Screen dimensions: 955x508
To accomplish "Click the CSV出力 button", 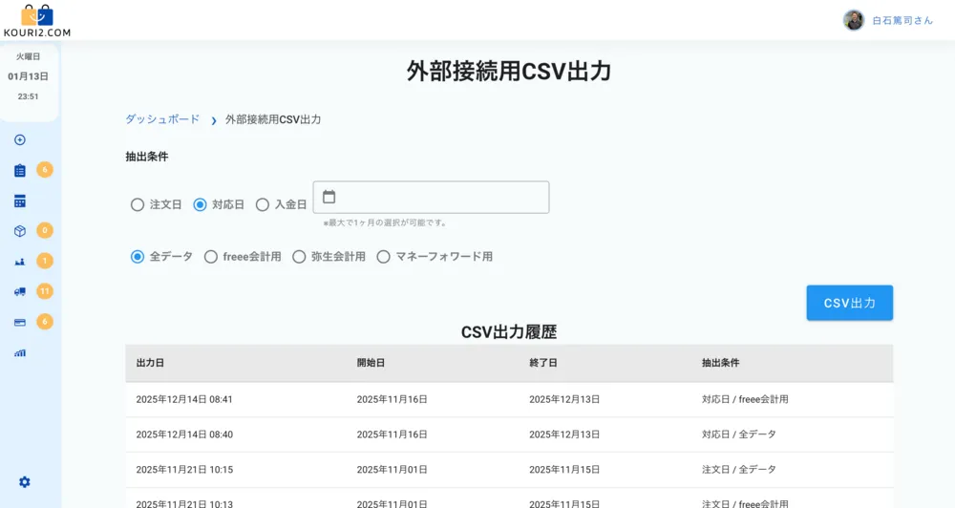I will [x=850, y=303].
